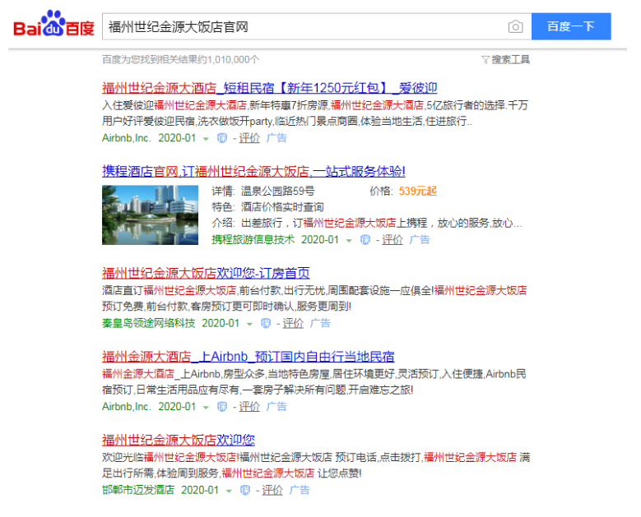Open camera image search icon
This screenshot has width=641, height=517.
(x=515, y=26)
